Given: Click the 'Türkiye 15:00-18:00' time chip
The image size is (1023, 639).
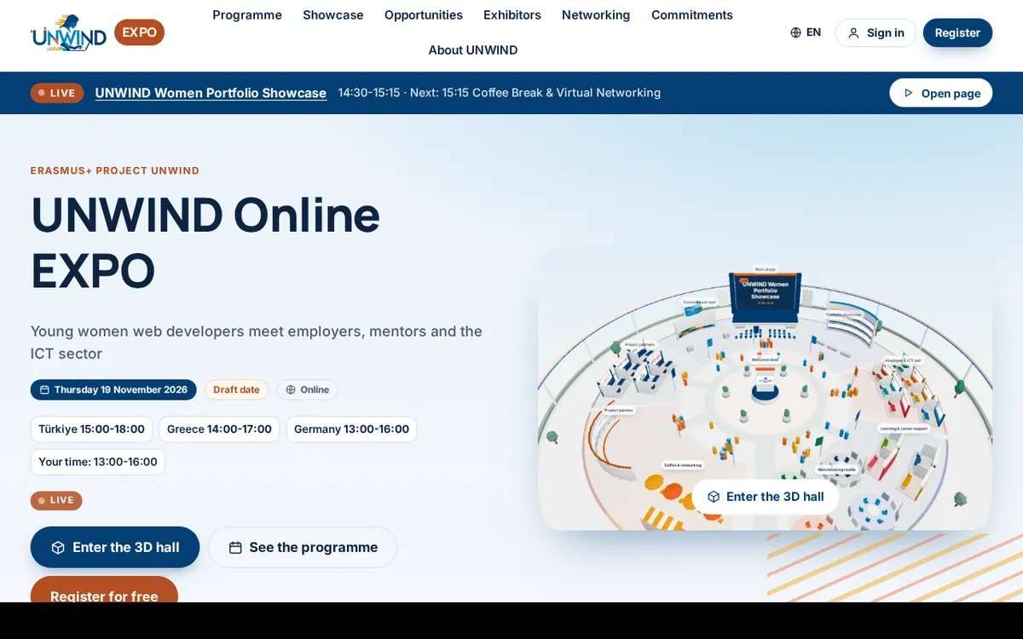Looking at the screenshot, I should (91, 429).
